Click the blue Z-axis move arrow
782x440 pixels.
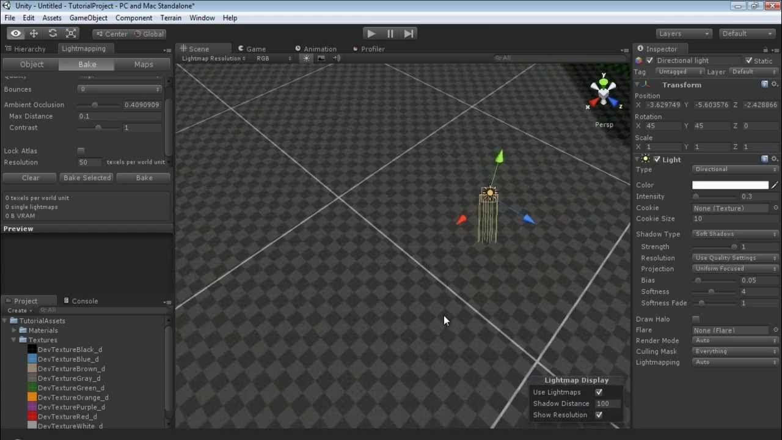(x=528, y=219)
